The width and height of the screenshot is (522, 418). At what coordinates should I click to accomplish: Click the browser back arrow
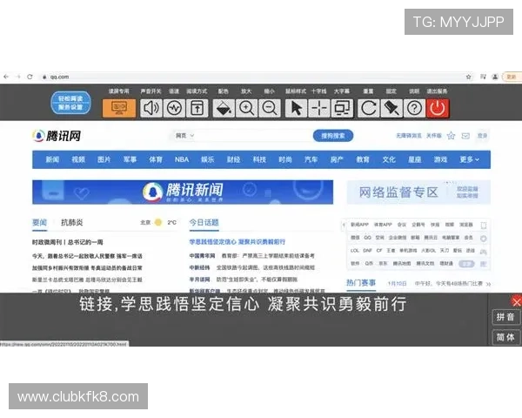coord(6,77)
